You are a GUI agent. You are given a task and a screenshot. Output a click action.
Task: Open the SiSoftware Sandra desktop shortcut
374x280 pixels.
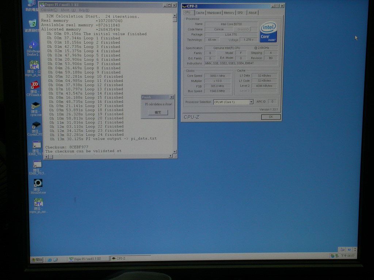(x=33, y=48)
